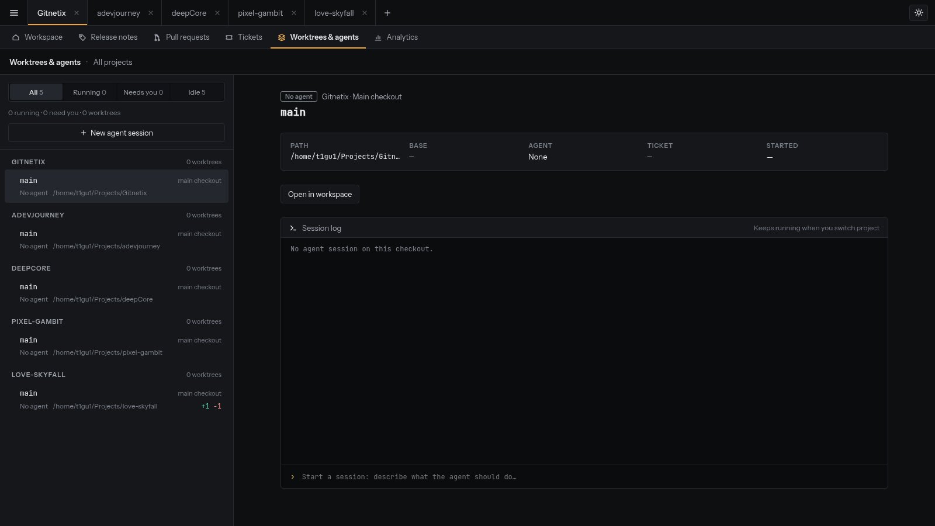Click the truncated PATH value
The image size is (935, 526).
click(x=345, y=157)
